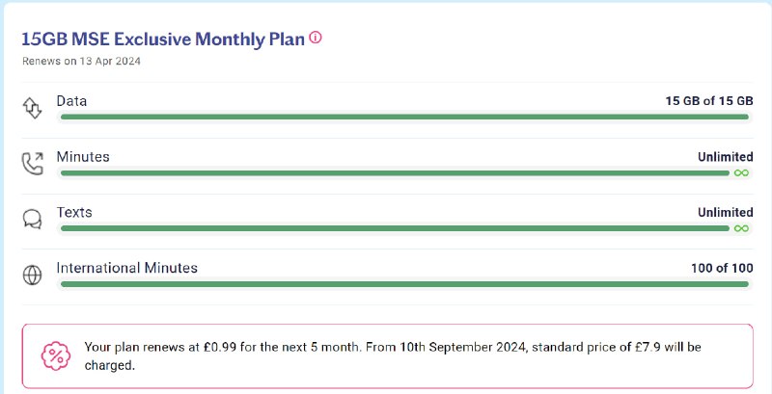Click the Unlimited label for Texts
This screenshot has height=394, width=772.
725,212
